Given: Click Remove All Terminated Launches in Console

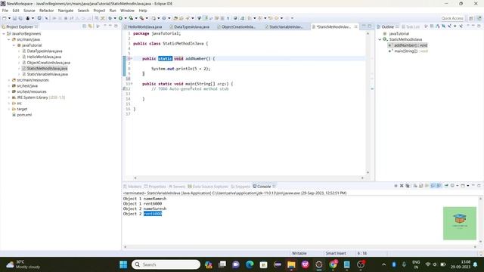Looking at the screenshot, I should click(x=408, y=186).
